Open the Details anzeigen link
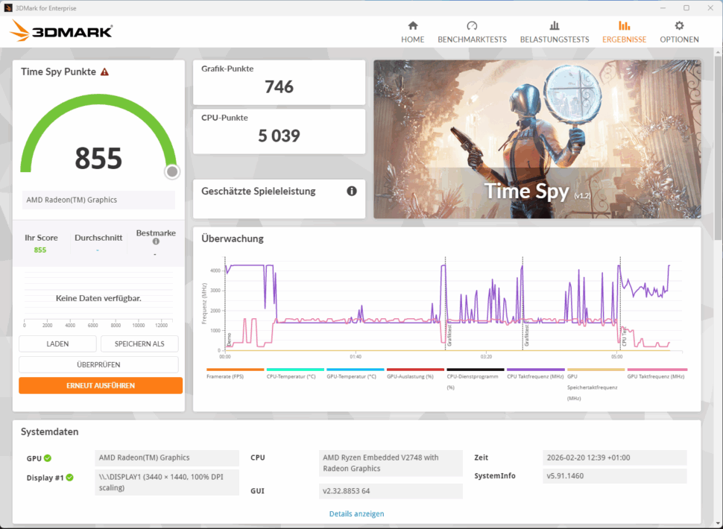The width and height of the screenshot is (723, 529). 356,513
